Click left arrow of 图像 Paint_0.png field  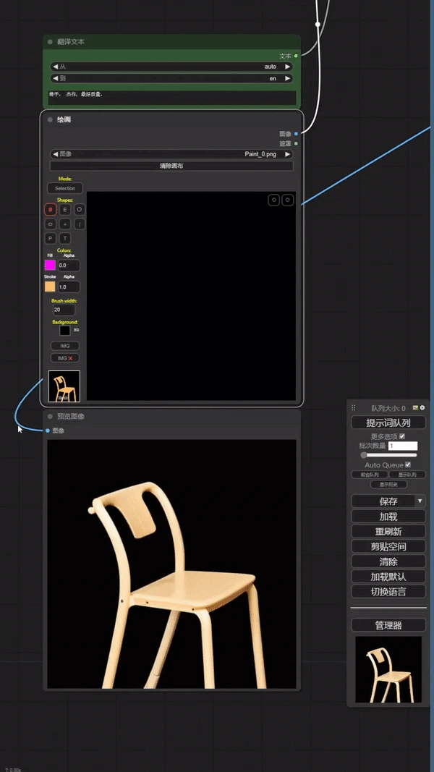(54, 154)
